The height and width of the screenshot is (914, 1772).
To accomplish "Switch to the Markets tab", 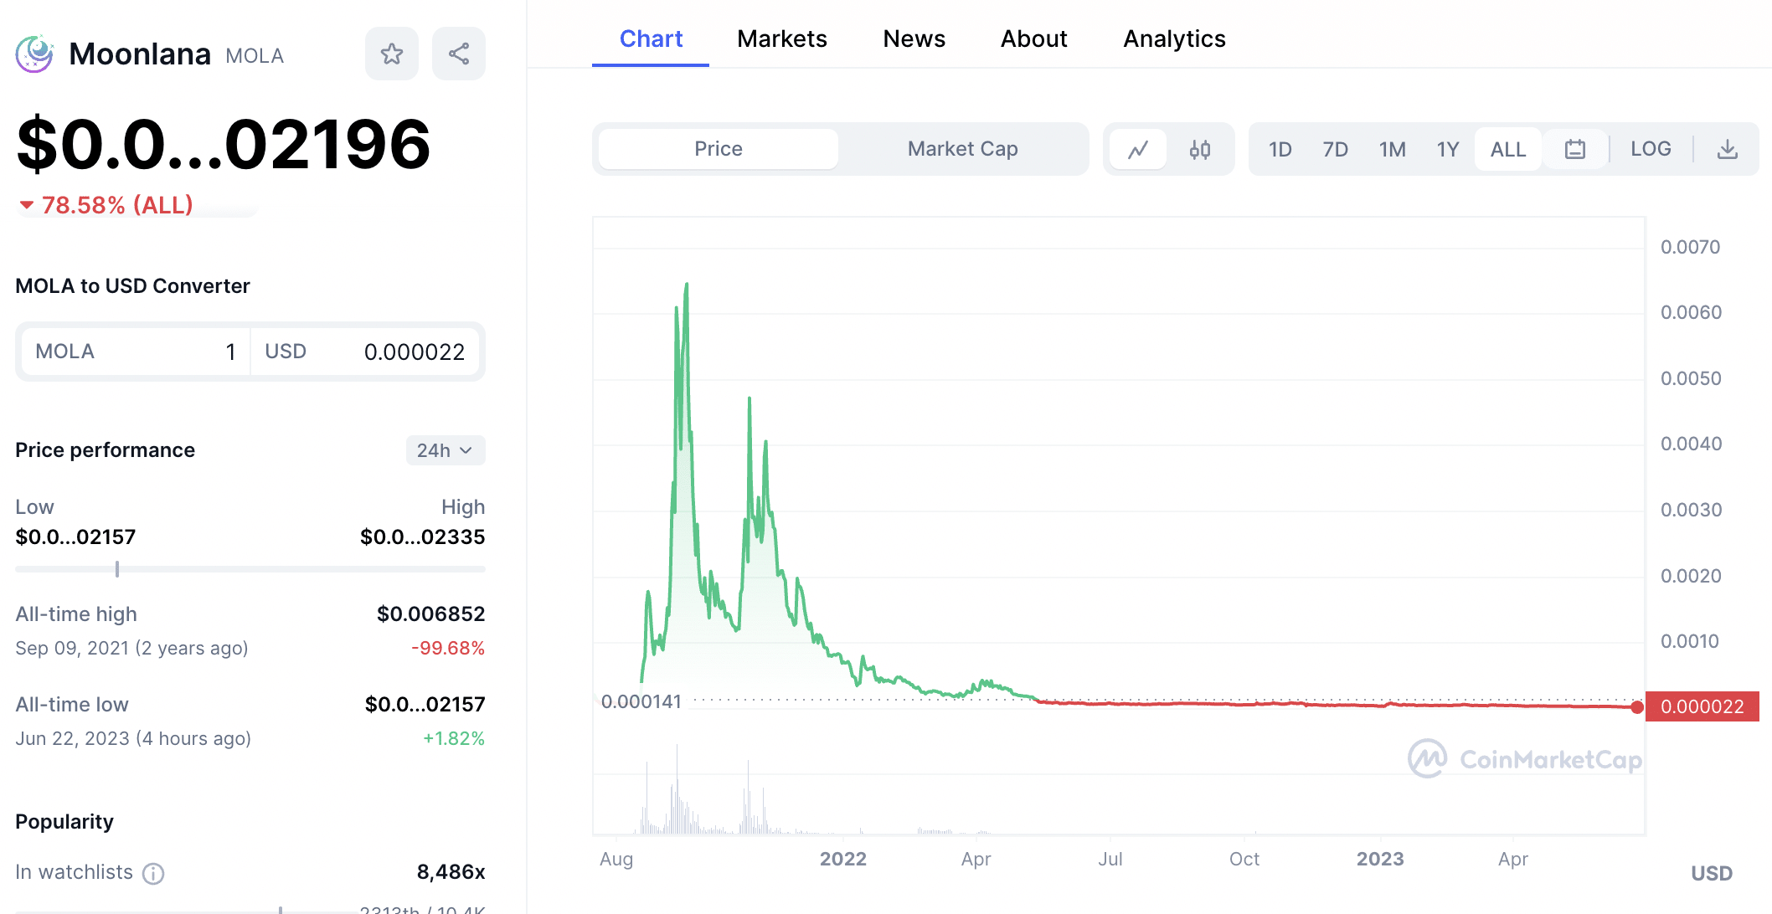I will pos(782,39).
